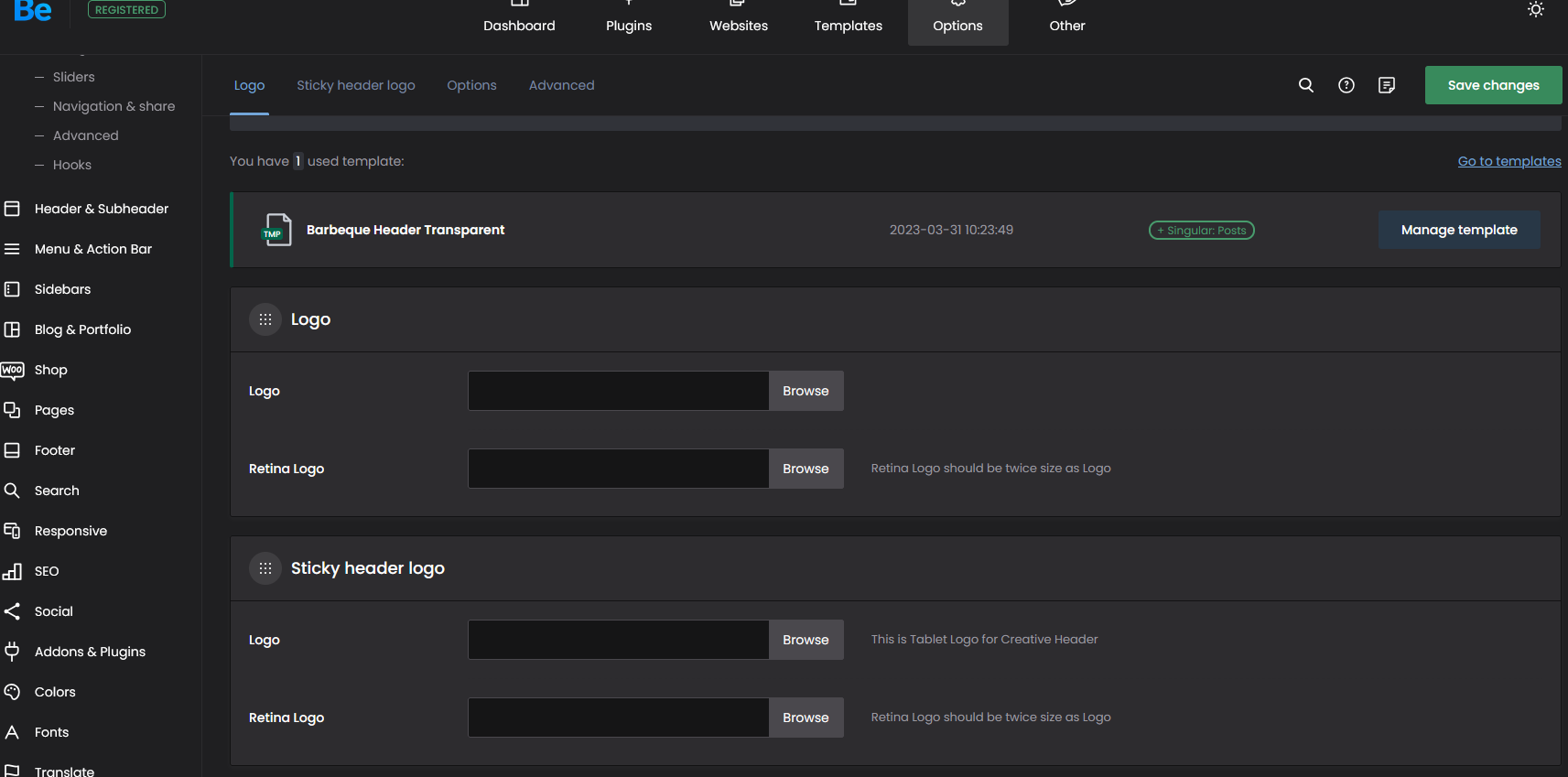Click the Sticky header logo section grid icon
The width and height of the screenshot is (1568, 777).
coord(265,568)
